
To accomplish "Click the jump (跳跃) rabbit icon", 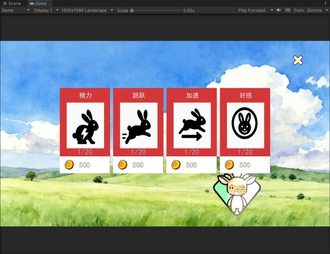I will pos(138,125).
